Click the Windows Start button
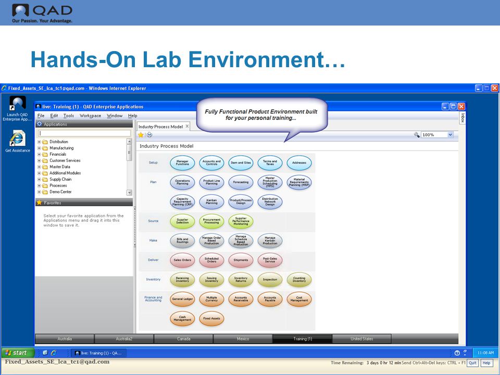The image size is (500, 375). (18, 353)
